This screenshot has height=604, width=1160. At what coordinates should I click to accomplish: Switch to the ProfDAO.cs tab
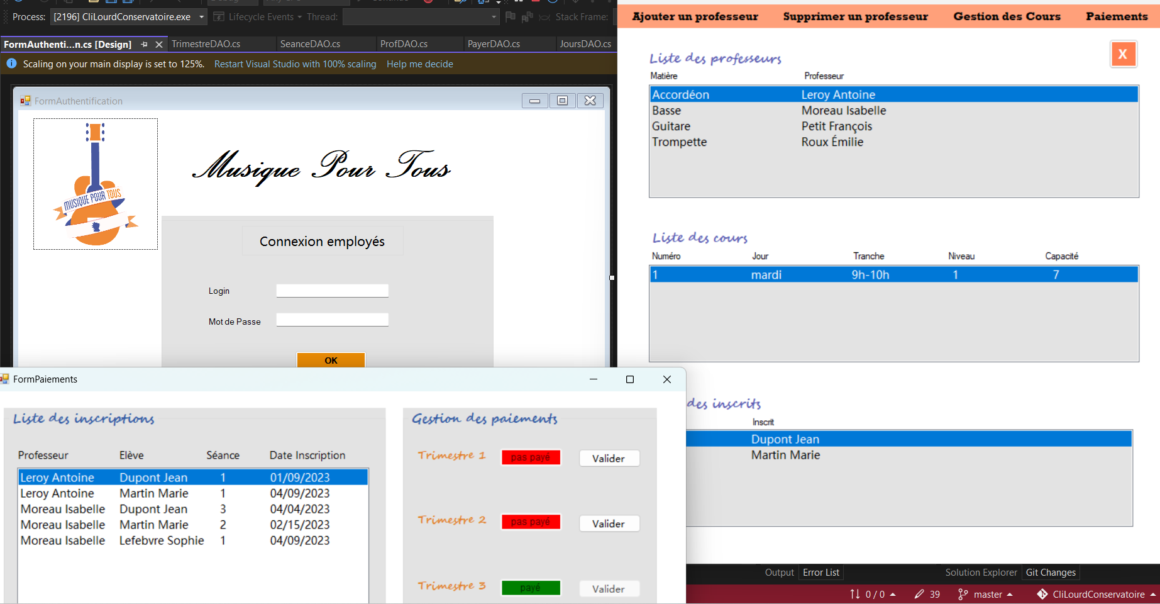404,44
